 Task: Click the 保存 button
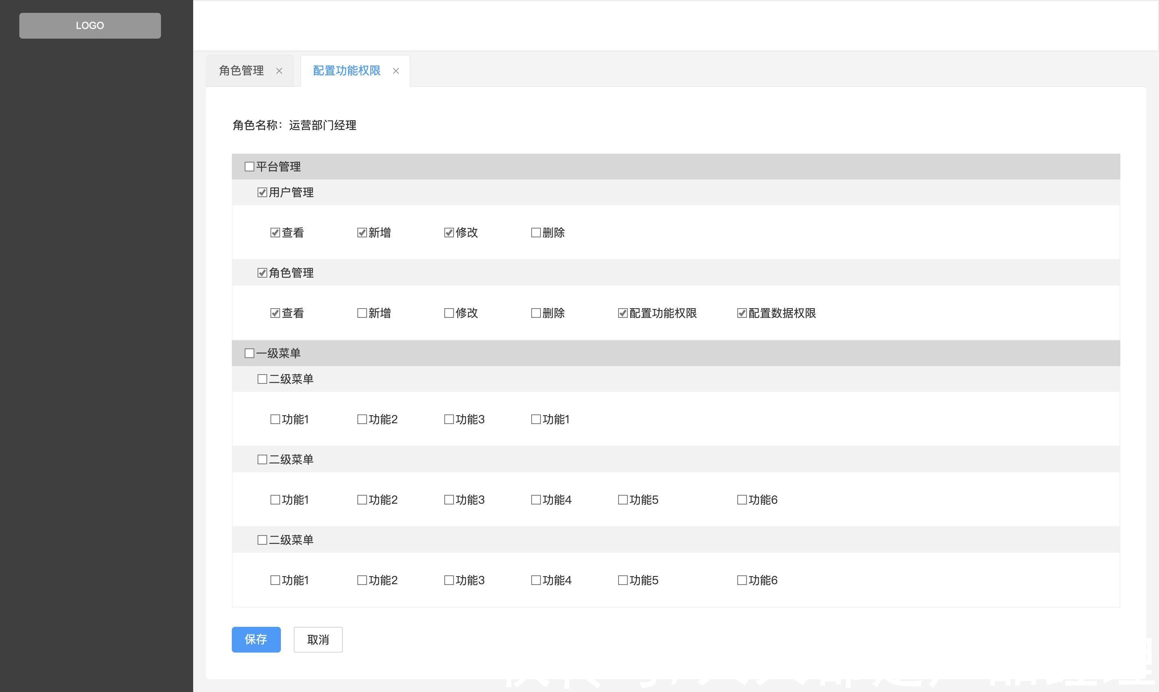[x=256, y=639]
